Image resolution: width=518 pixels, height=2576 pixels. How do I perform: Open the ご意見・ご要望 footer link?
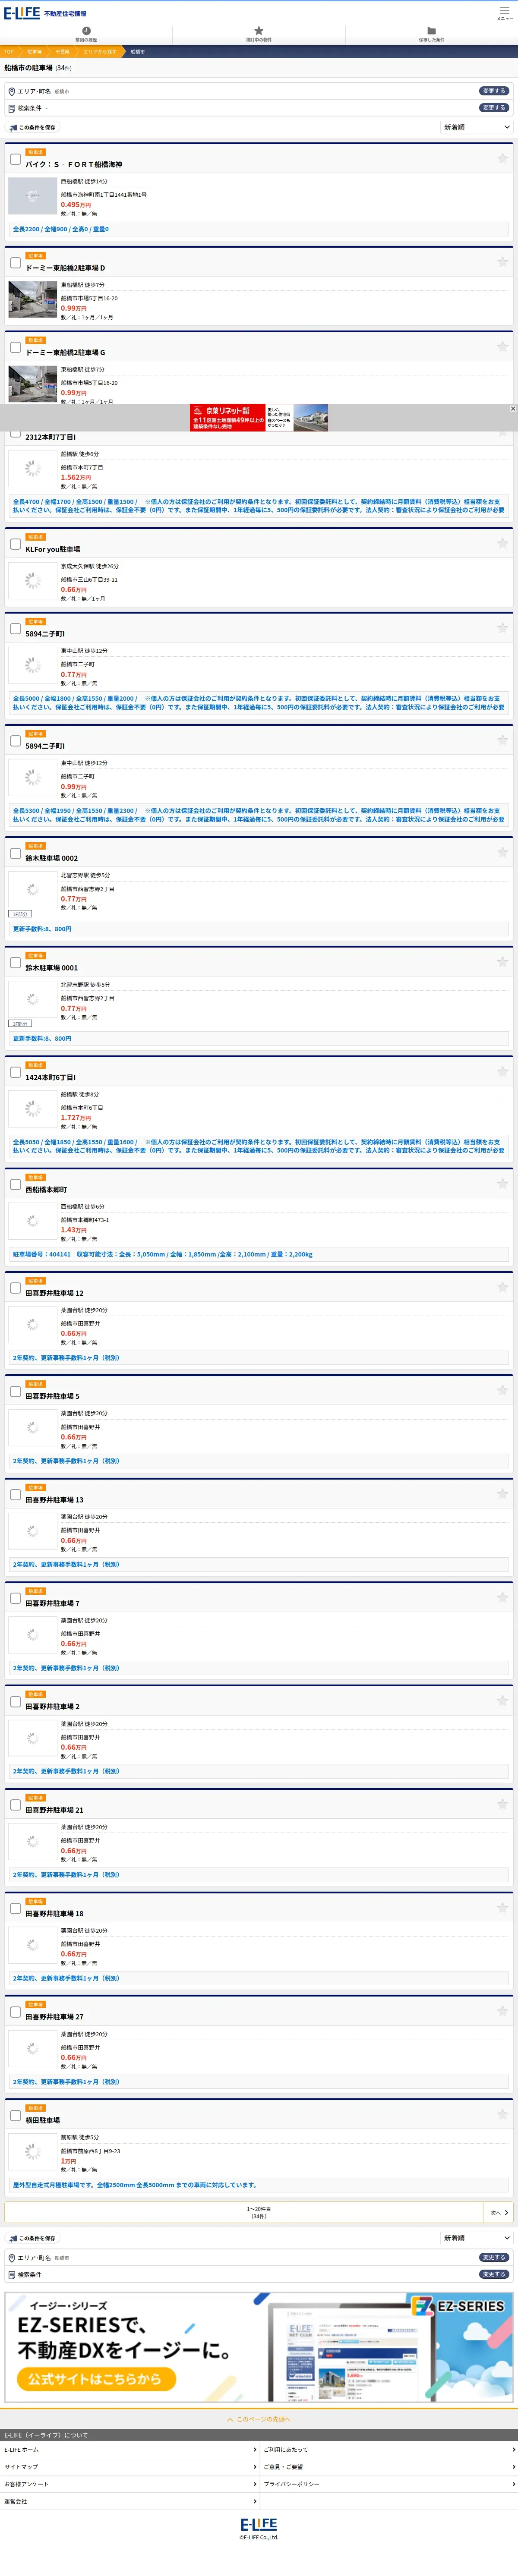pyautogui.click(x=389, y=2467)
